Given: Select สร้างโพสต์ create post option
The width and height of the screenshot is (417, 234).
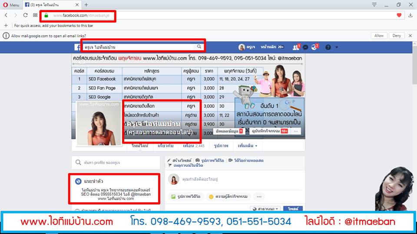Looking at the screenshot, I should (179, 160).
